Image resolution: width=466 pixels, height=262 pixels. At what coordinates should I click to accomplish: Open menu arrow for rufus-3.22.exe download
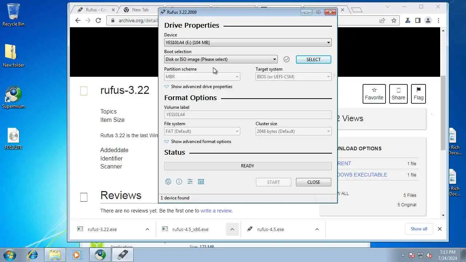point(147,229)
